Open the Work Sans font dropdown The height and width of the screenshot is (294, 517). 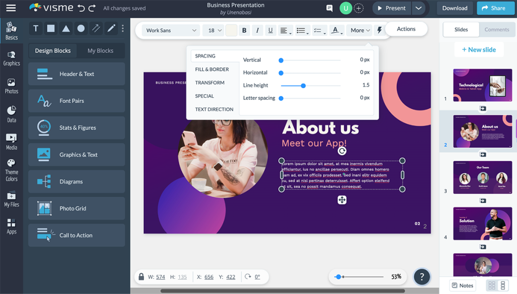pyautogui.click(x=170, y=30)
